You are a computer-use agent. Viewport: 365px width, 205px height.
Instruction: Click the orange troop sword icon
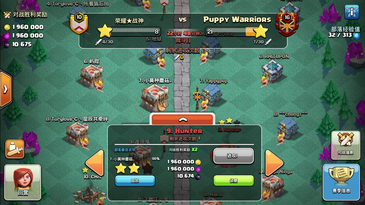15,149
